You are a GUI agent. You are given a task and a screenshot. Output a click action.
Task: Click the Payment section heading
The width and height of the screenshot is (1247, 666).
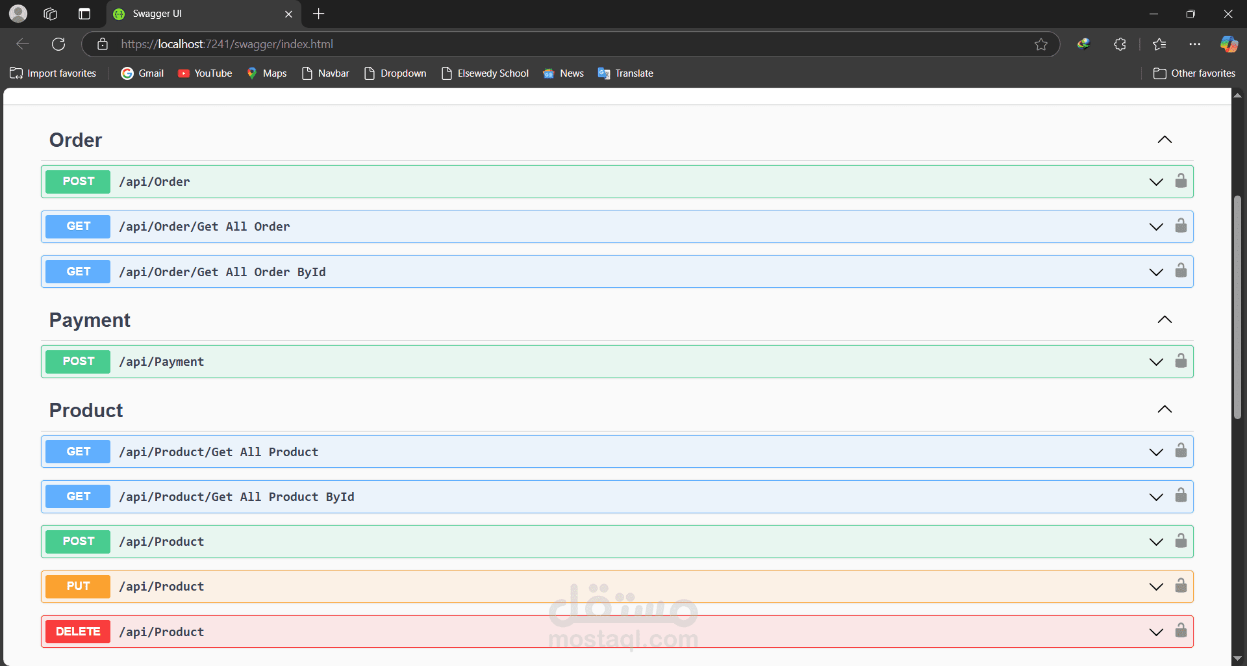[x=90, y=320]
